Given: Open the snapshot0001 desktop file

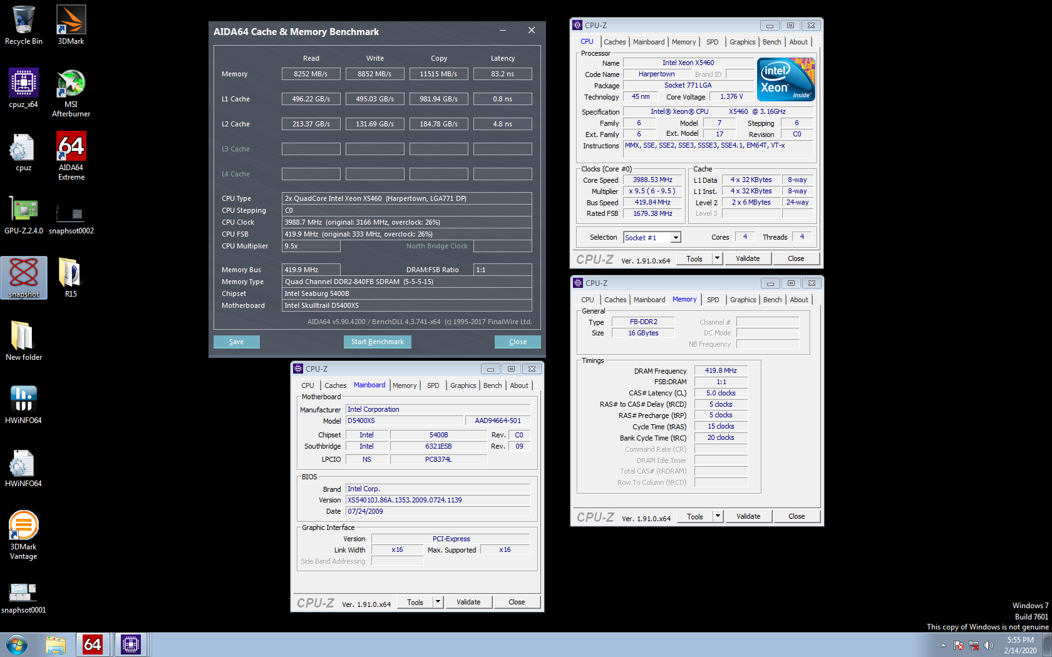Looking at the screenshot, I should pos(24,598).
